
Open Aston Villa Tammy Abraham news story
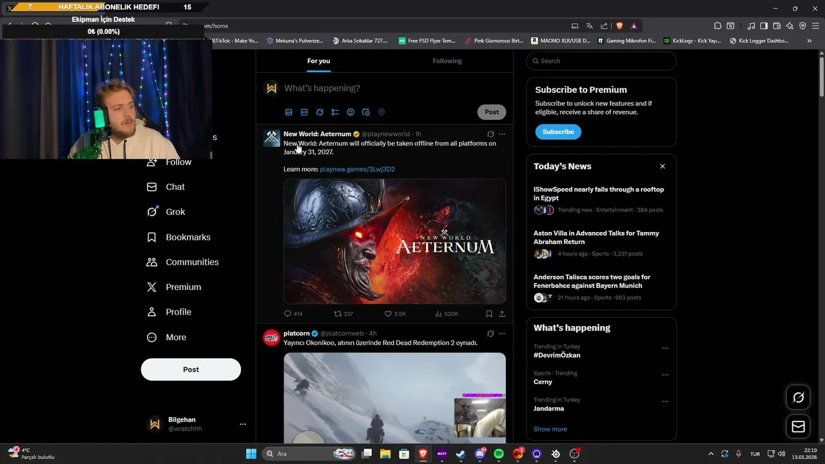click(601, 244)
